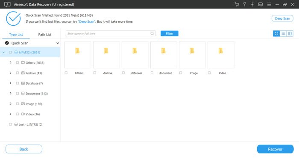Expand the Others (2038) node
The image size is (299, 159).
point(11,62)
